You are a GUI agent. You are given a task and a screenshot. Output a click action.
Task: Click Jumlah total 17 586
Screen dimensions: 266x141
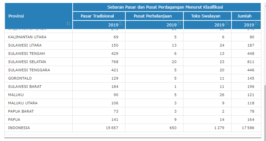click(248, 128)
